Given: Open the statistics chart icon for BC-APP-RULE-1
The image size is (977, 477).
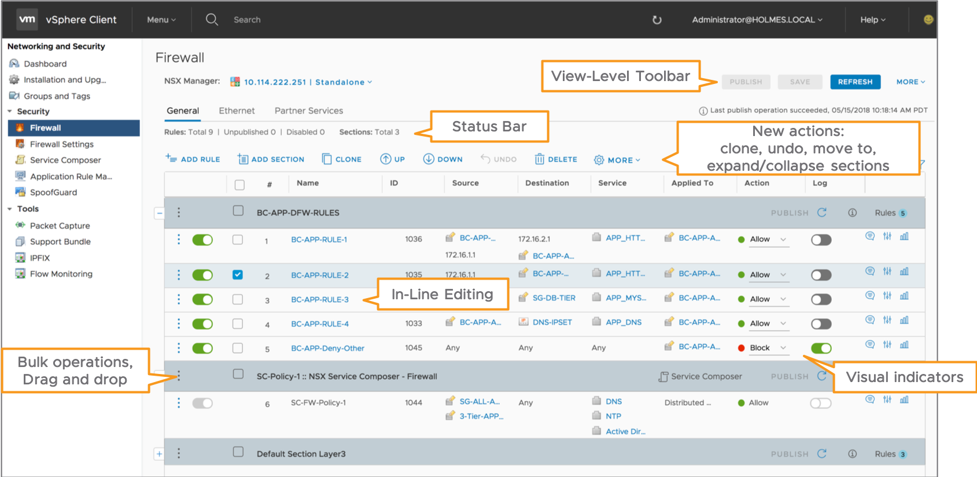Looking at the screenshot, I should pyautogui.click(x=904, y=236).
